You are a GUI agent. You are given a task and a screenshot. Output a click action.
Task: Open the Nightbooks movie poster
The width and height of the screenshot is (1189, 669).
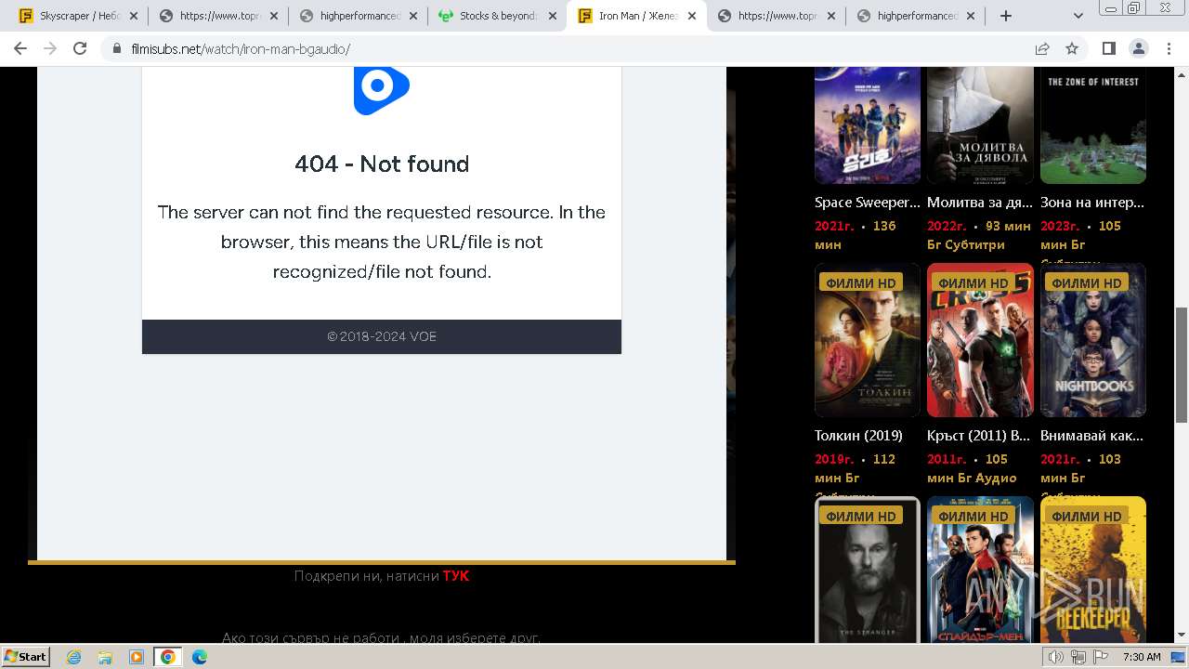click(1093, 340)
